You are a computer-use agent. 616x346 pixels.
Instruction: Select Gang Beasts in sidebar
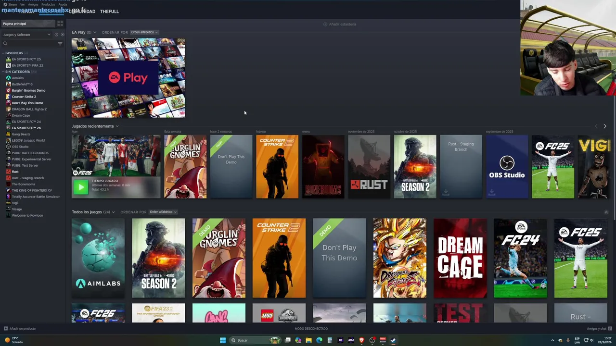[x=21, y=134]
